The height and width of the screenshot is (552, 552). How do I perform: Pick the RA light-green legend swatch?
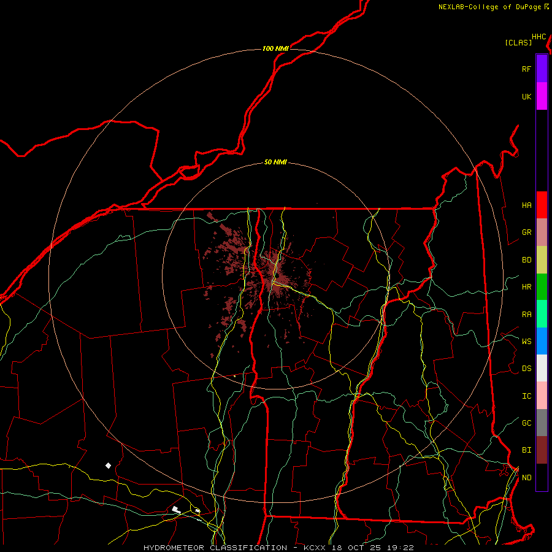coord(542,314)
